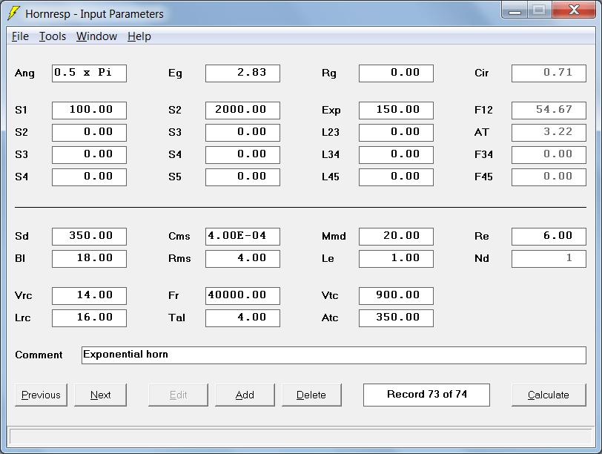602x454 pixels.
Task: Select the Atc field showing 350.00
Action: (x=396, y=318)
